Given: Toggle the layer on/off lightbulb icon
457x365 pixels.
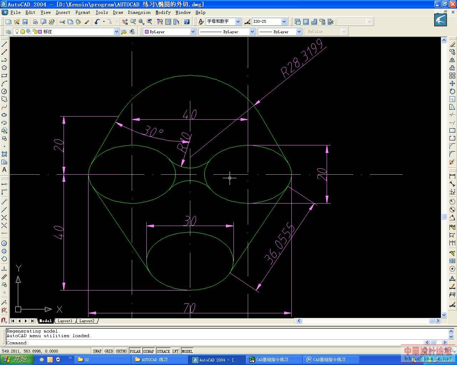Looking at the screenshot, I should point(16,31).
